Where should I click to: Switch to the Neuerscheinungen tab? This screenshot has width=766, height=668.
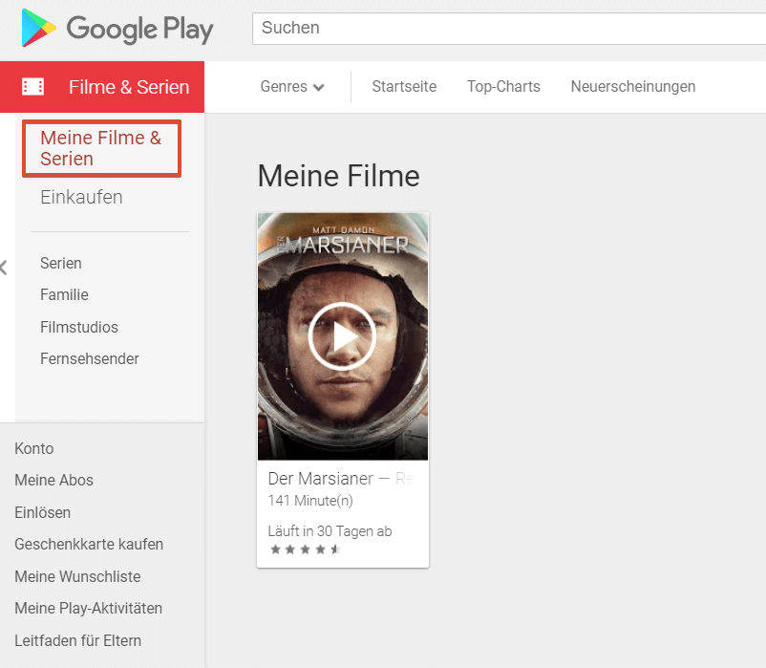coord(632,87)
